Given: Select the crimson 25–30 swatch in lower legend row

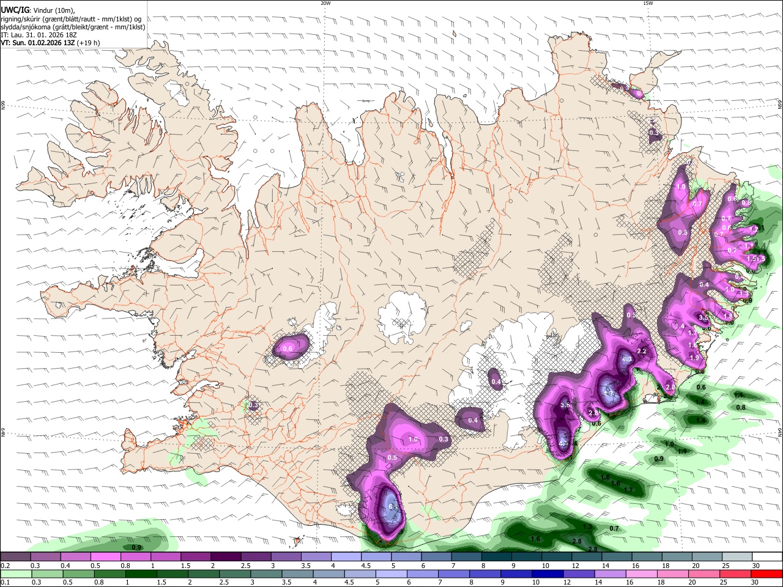Looking at the screenshot, I should click(735, 574).
